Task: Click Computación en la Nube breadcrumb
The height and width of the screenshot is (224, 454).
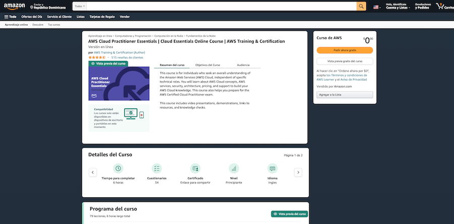Action: [x=168, y=36]
